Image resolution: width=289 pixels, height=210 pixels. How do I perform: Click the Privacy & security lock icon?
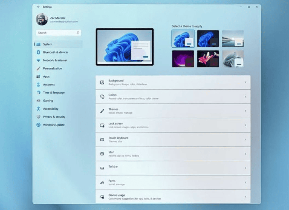pos(38,117)
